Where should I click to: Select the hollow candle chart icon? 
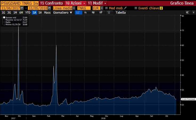pyautogui.click(x=101, y=13)
